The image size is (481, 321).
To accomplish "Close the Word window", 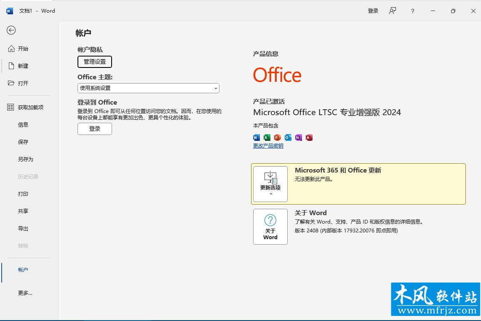I will click(473, 11).
